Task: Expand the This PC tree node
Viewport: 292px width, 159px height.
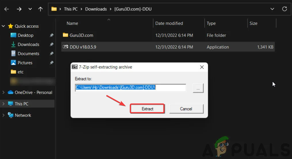Action: (x=3, y=104)
